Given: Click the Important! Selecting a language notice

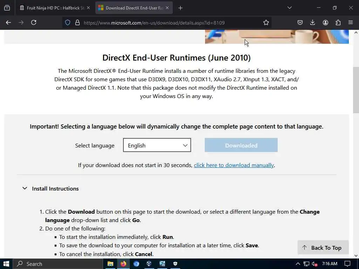Looking at the screenshot, I should point(177,126).
